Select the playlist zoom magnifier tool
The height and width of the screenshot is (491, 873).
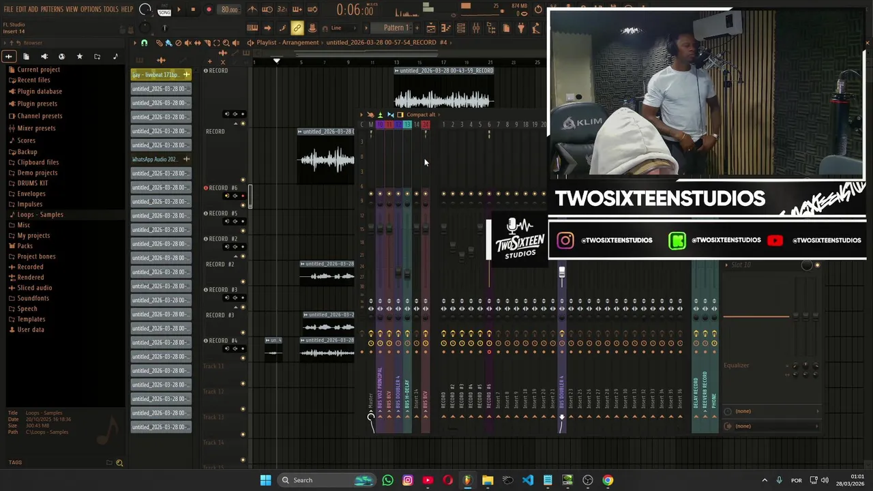tap(226, 43)
